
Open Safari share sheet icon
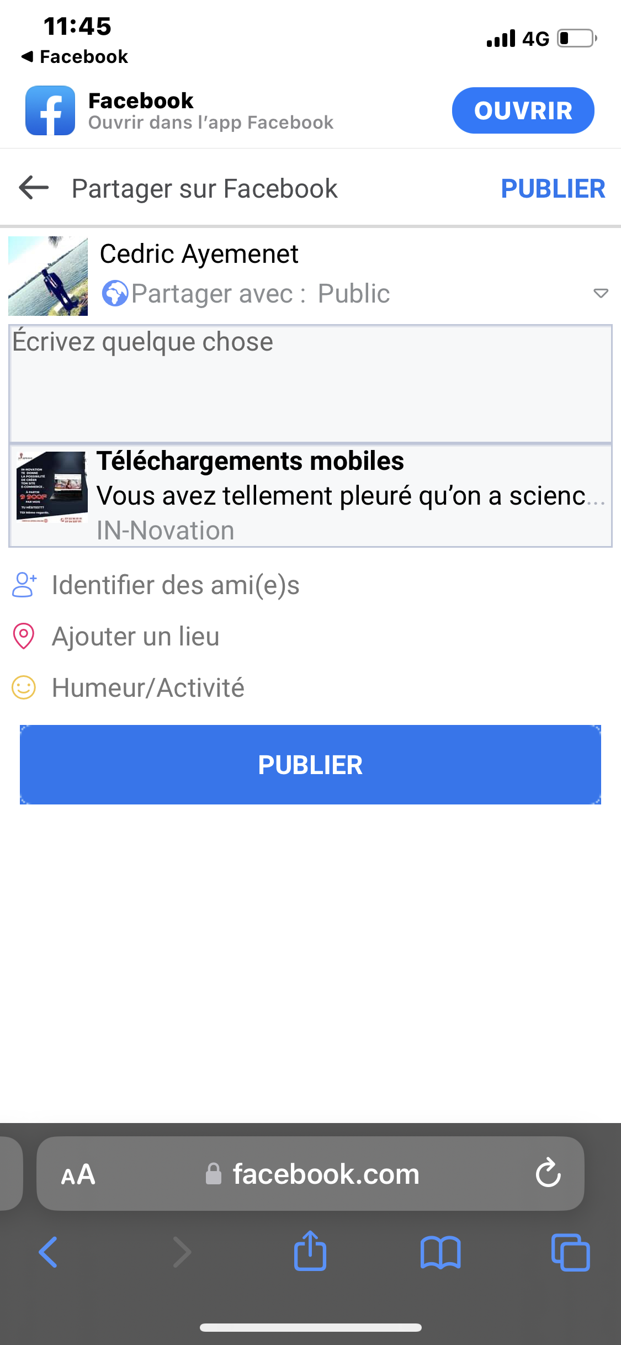310,1251
